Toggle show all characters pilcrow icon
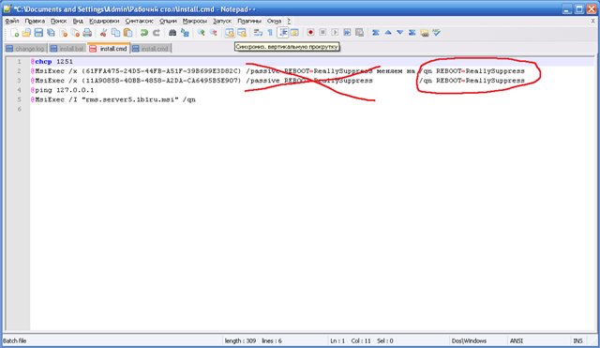 [270, 33]
